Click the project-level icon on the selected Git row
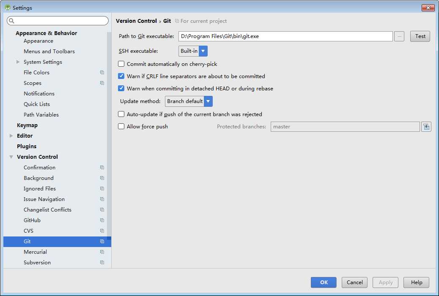Image resolution: width=439 pixels, height=296 pixels. 102,242
